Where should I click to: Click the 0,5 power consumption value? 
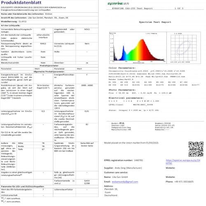(43, 111)
